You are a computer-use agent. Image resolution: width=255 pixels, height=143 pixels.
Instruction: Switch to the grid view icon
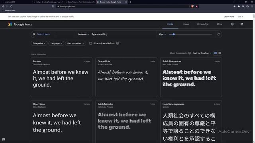click(x=216, y=53)
